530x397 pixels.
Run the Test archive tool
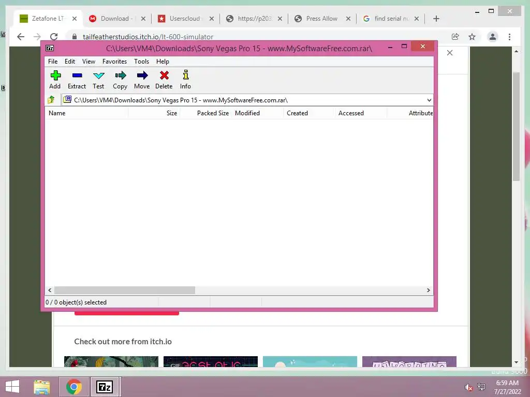98,80
